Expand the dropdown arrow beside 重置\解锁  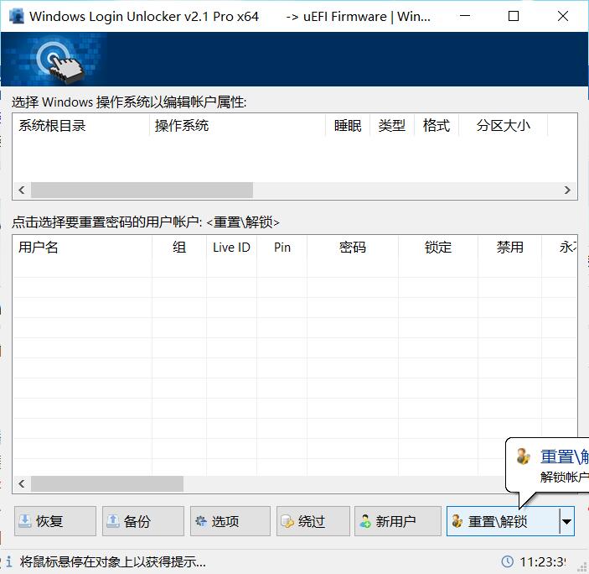566,521
